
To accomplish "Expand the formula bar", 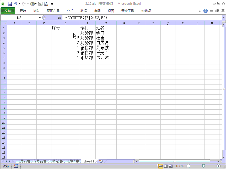I will pos(224,18).
